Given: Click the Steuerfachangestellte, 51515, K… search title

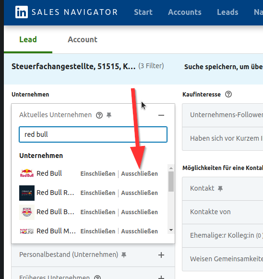Looking at the screenshot, I should pyautogui.click(x=73, y=66).
